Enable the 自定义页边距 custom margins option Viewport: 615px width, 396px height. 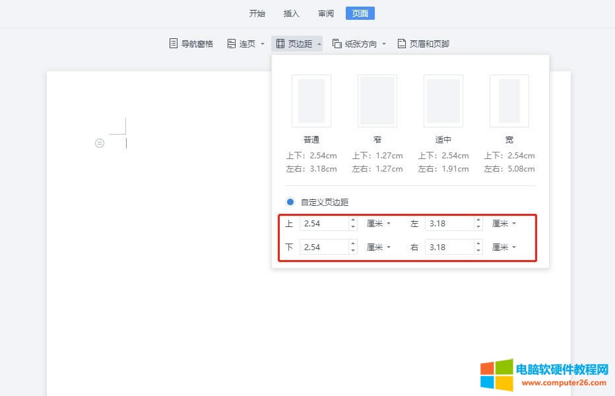pos(290,202)
